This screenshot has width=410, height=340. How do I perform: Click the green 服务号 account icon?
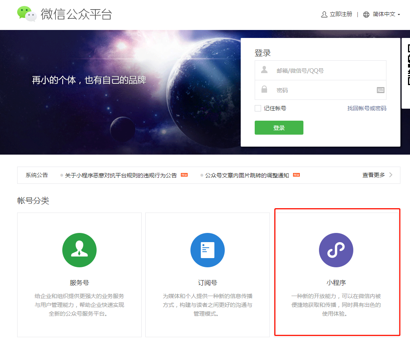79,250
